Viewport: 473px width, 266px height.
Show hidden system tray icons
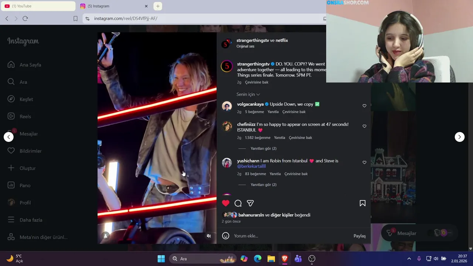[409, 259]
